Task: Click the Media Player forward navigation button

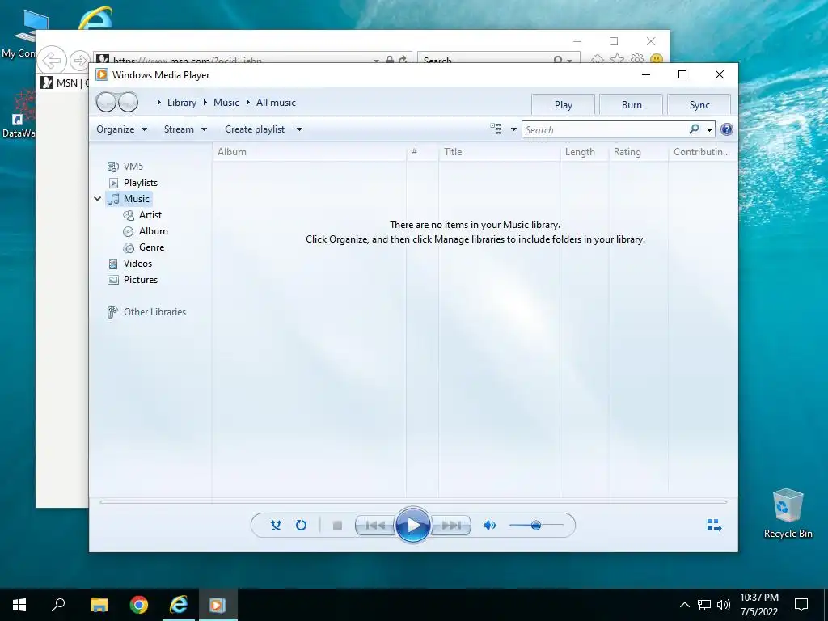Action: 128,102
